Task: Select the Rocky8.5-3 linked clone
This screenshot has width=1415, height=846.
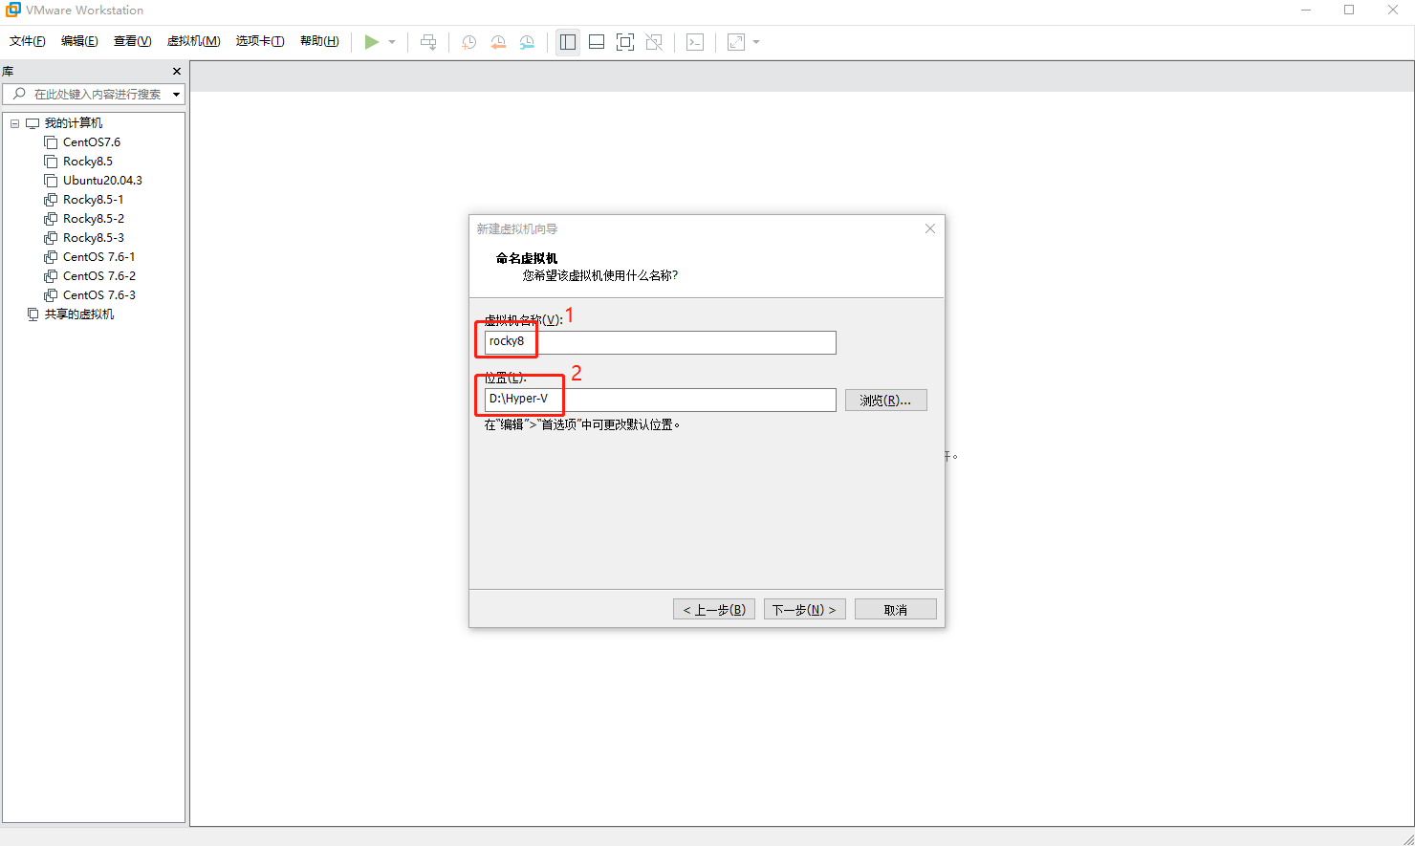Action: coord(94,238)
